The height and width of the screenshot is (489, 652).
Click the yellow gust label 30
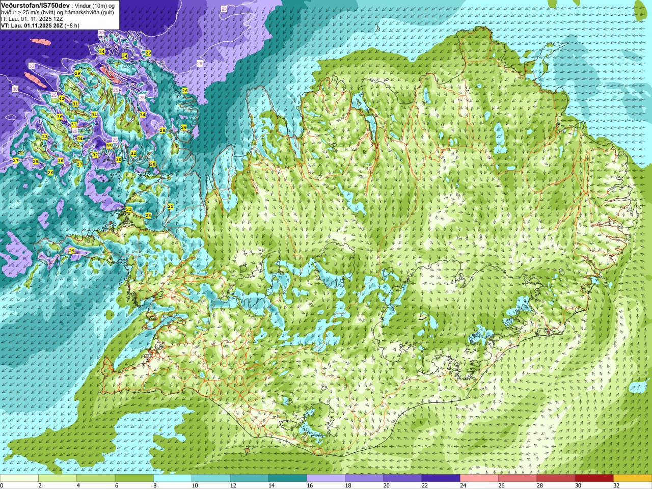point(119,159)
